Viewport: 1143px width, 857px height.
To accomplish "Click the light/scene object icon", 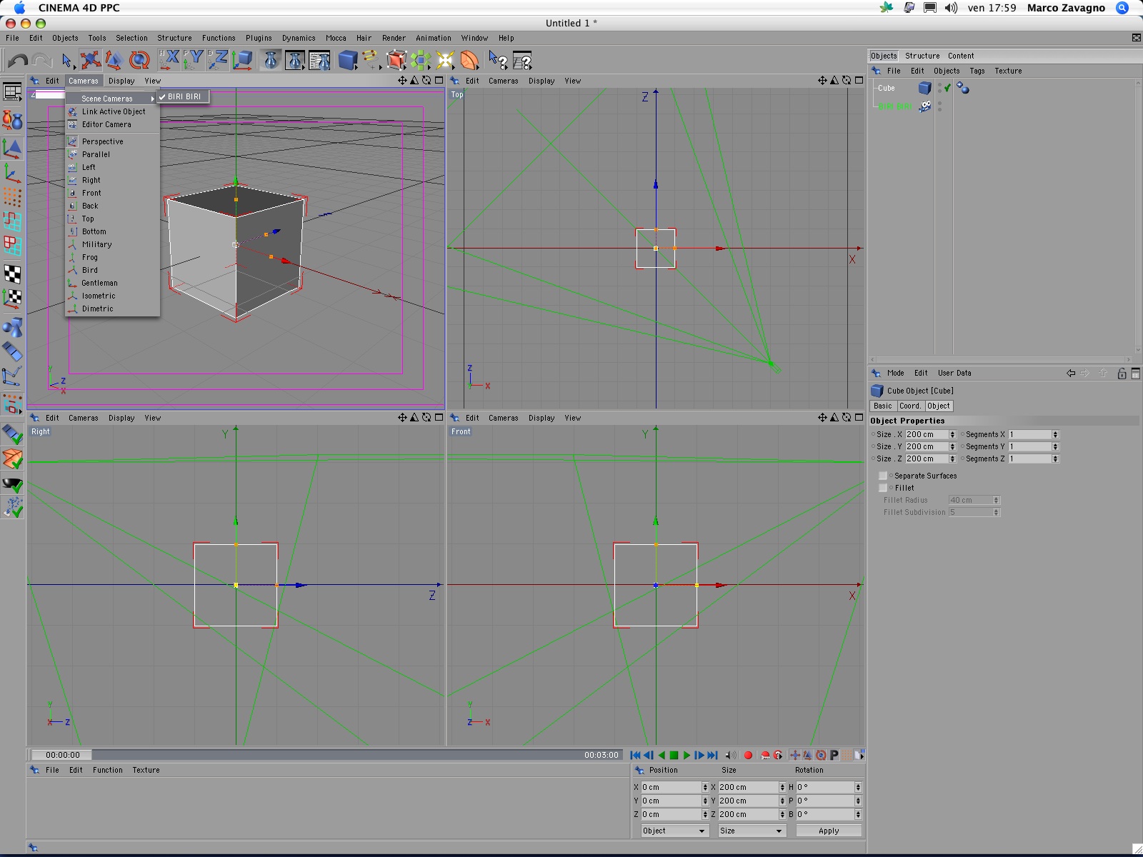I will coord(445,60).
